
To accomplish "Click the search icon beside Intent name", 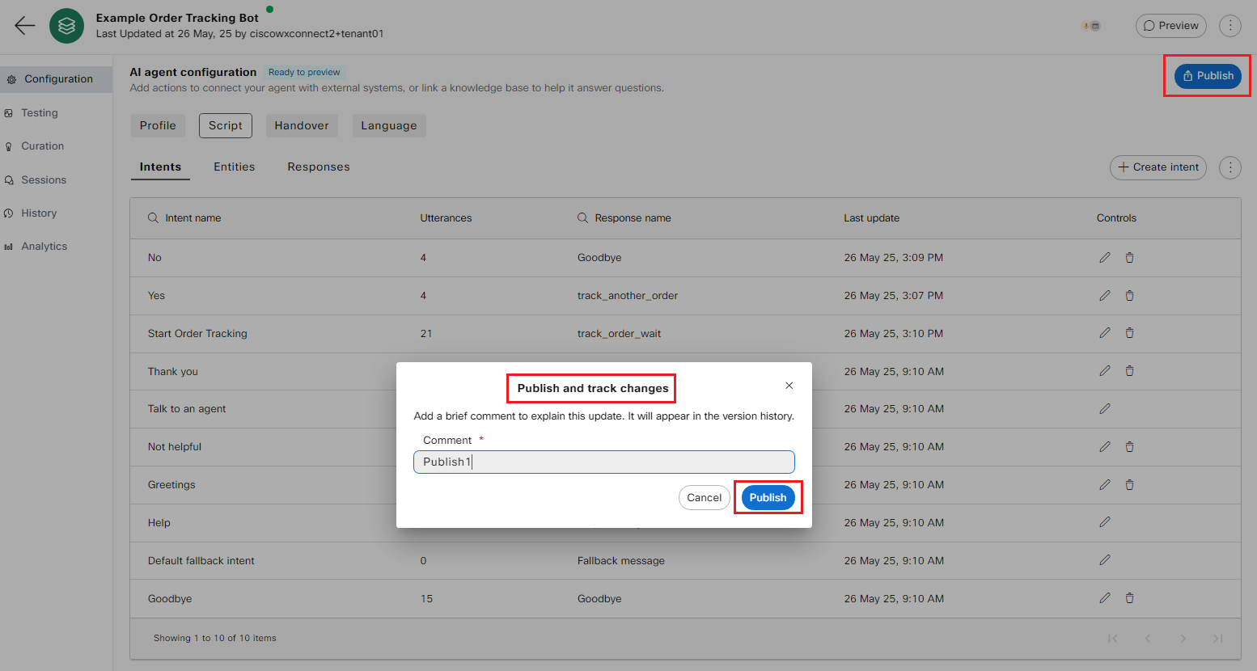I will click(x=153, y=218).
